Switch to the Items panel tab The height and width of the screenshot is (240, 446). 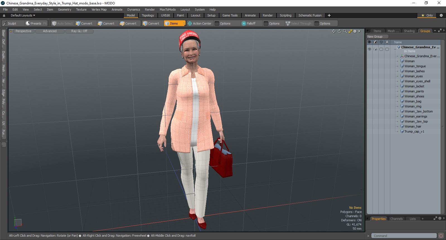[377, 31]
